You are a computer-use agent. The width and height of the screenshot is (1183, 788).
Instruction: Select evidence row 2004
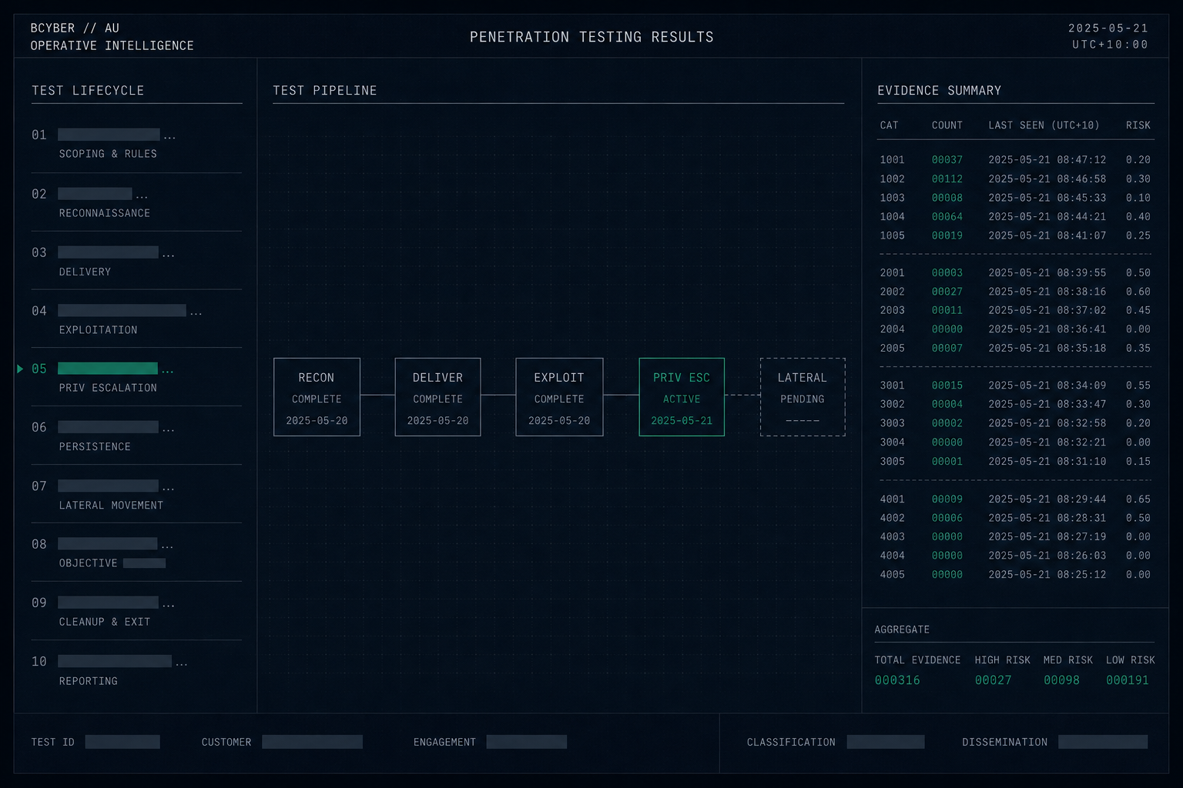(1015, 329)
